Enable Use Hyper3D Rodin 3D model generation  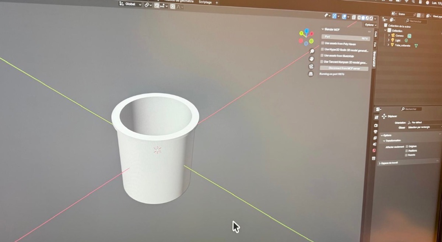pos(322,49)
